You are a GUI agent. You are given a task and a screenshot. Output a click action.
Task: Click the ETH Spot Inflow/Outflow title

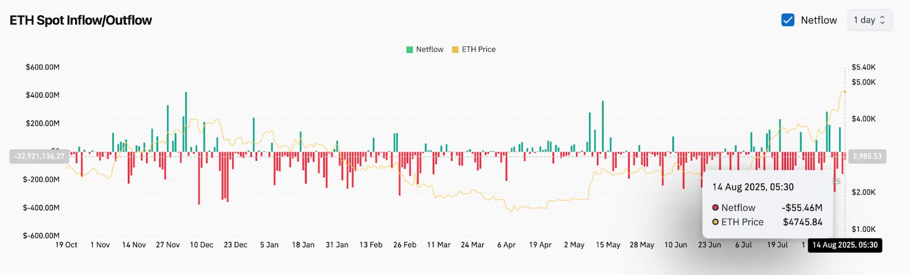pos(81,20)
